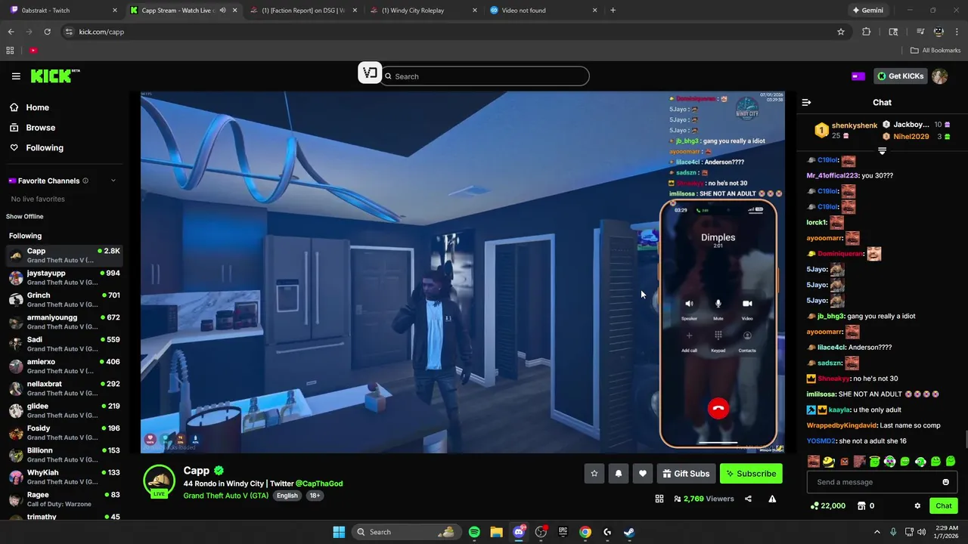Viewport: 968px width, 544px height.
Task: Click the Favorite Channels info icon
Action: pos(85,181)
